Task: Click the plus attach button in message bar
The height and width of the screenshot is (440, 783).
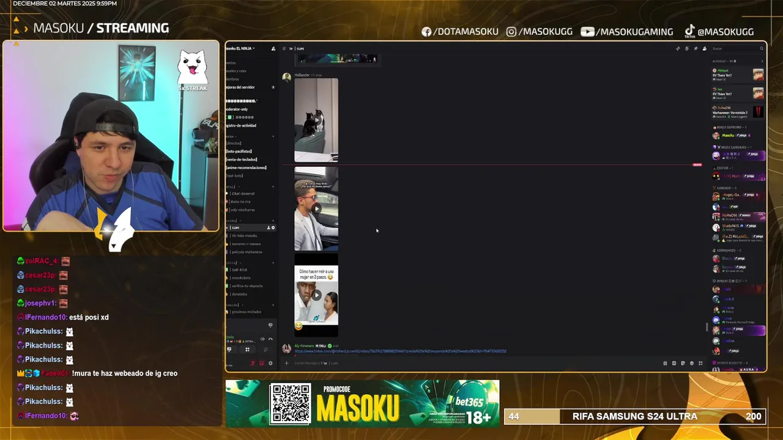Action: pos(286,363)
